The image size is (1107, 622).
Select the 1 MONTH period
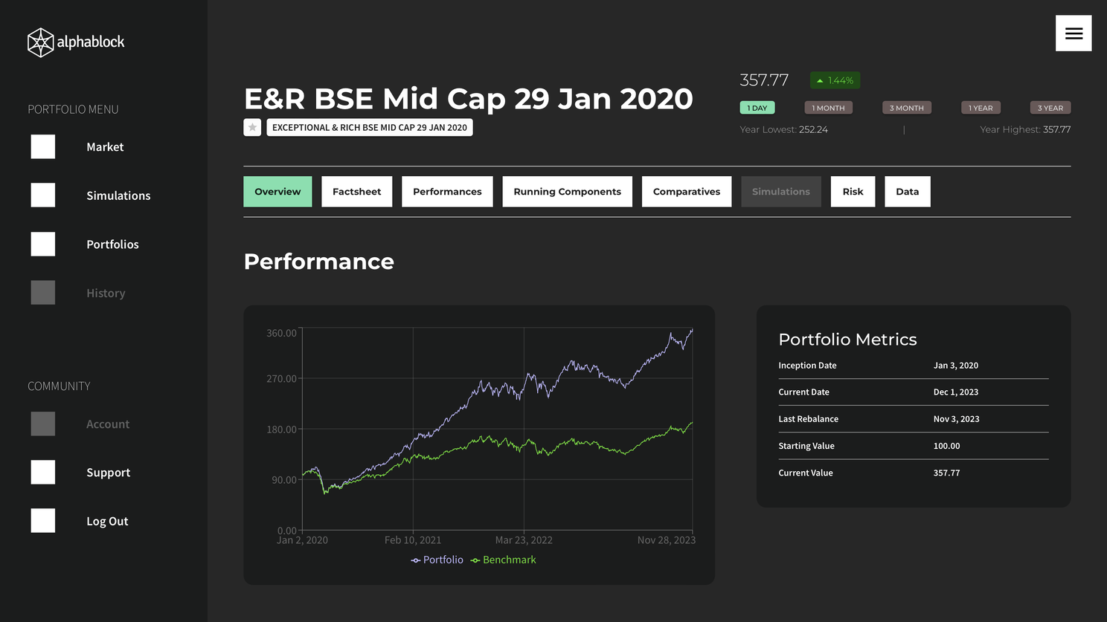click(x=828, y=108)
